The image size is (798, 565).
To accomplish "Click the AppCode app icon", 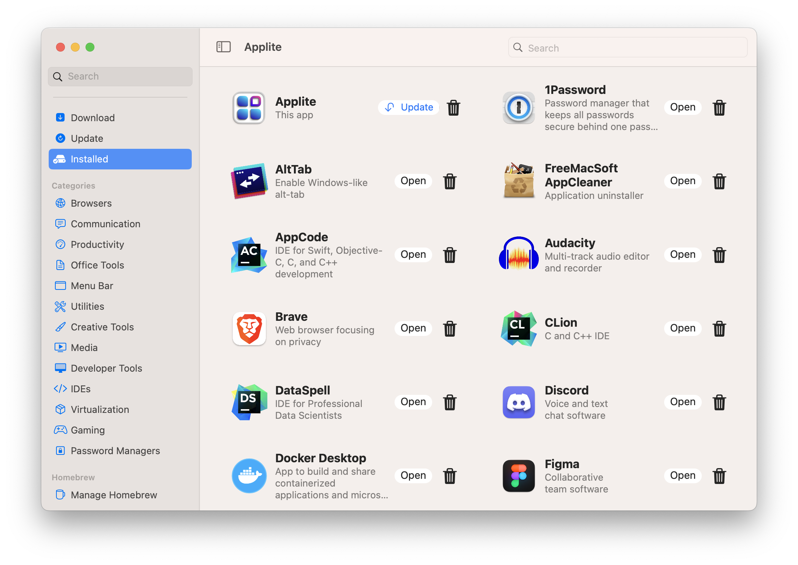I will [249, 255].
